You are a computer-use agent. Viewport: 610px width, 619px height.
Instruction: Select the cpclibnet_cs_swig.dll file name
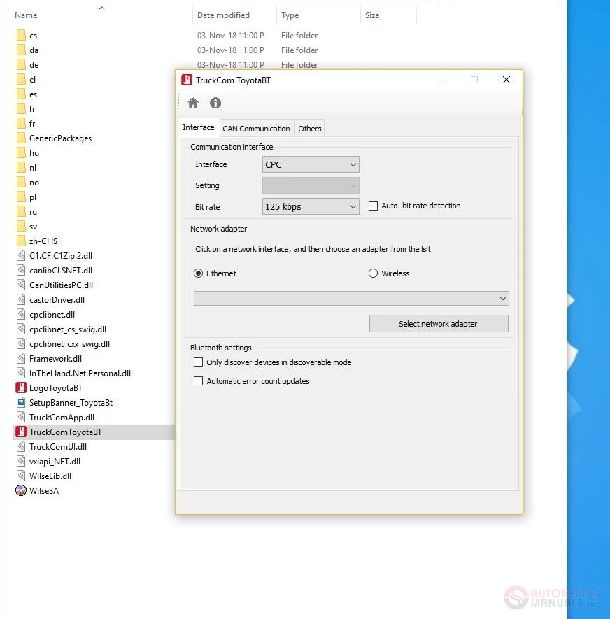click(x=68, y=329)
